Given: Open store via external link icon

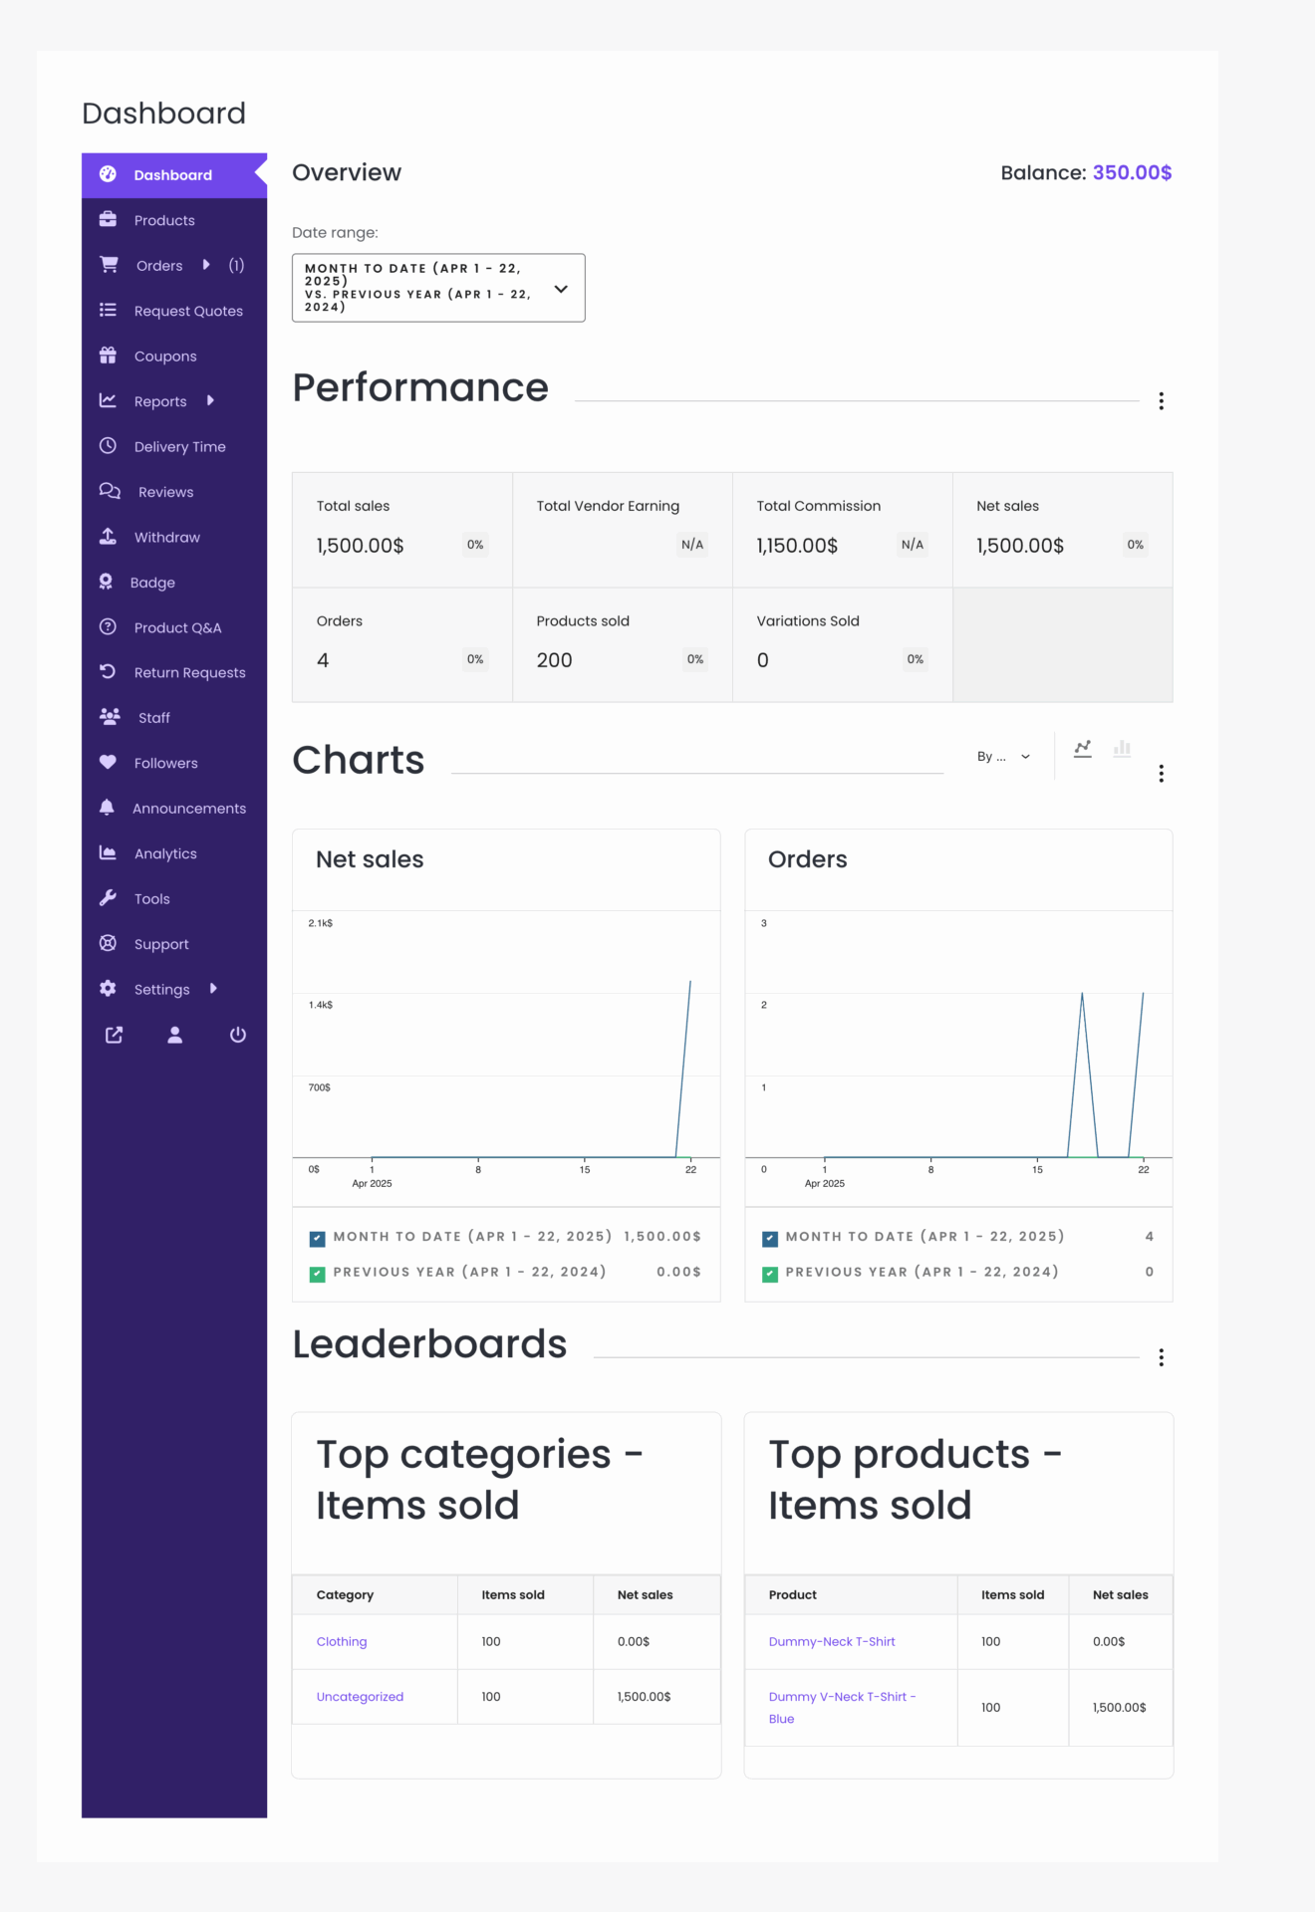Looking at the screenshot, I should point(114,1035).
